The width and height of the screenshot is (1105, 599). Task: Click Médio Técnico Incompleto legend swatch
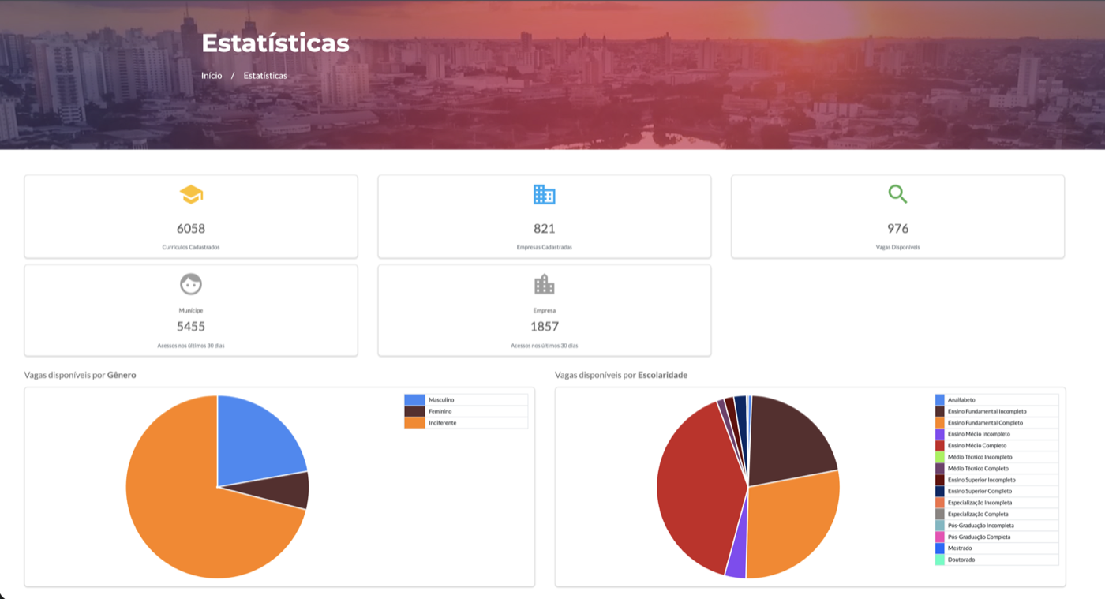(940, 457)
